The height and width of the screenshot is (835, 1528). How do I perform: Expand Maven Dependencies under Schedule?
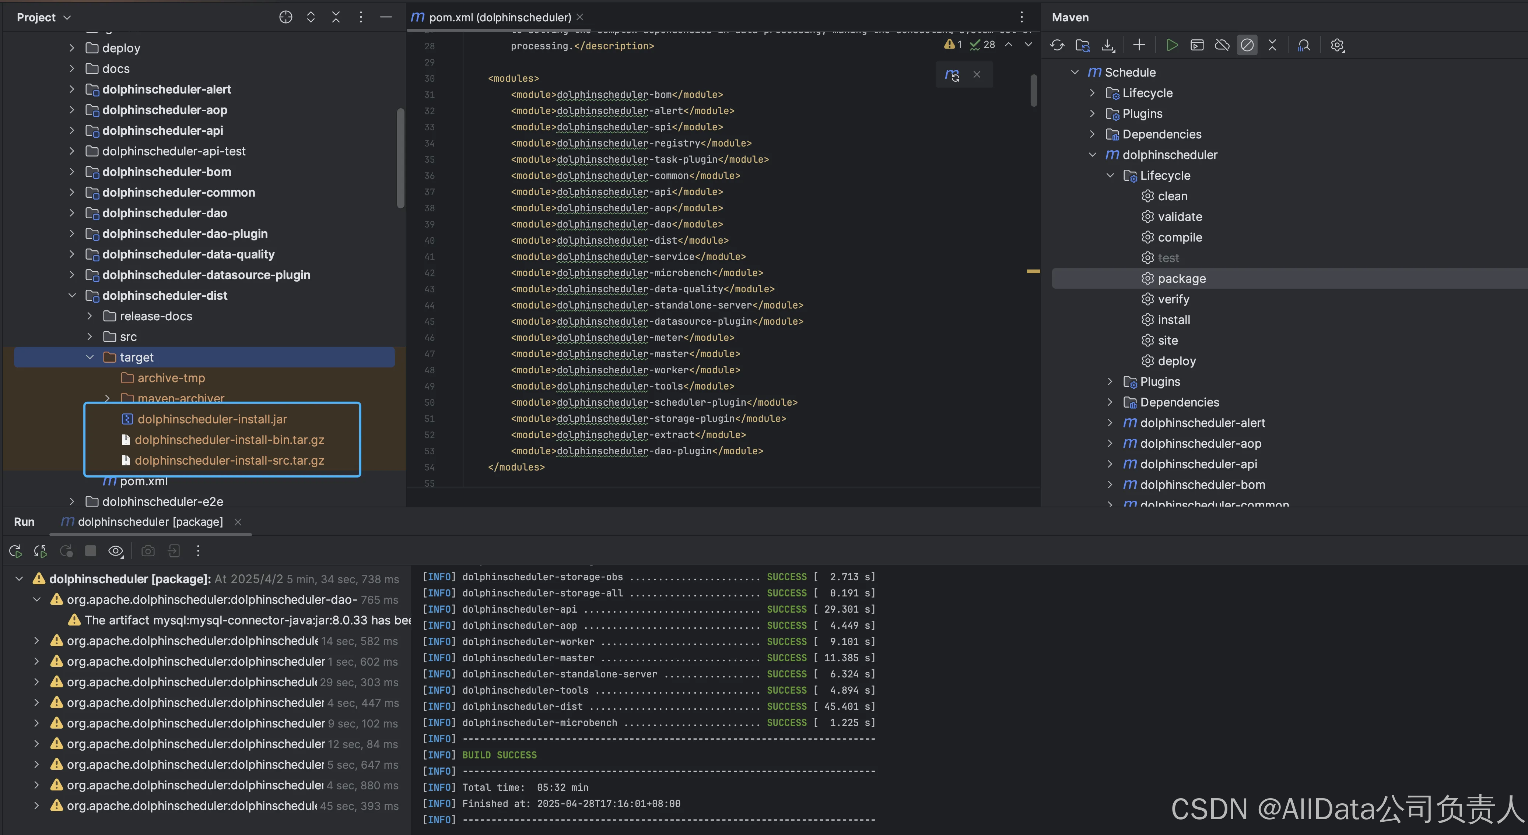[1092, 134]
